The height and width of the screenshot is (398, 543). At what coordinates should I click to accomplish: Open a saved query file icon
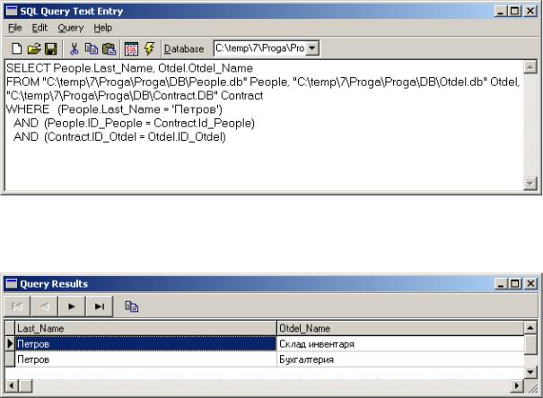(x=34, y=48)
